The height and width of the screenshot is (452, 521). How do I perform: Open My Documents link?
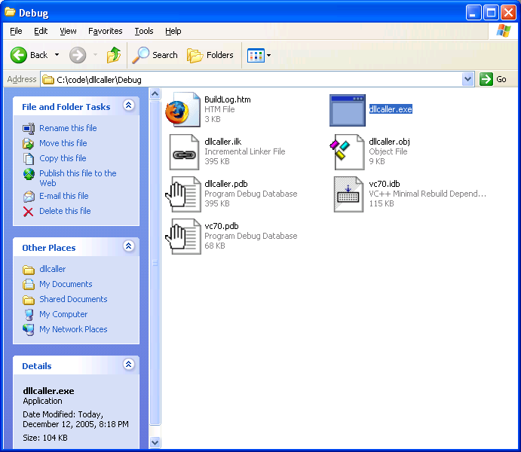66,284
